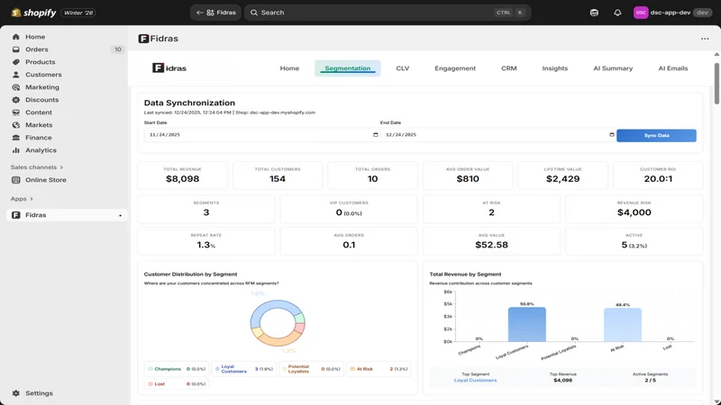721x405 pixels.
Task: Click the pin dot beside Fidras app
Action: (x=121, y=215)
